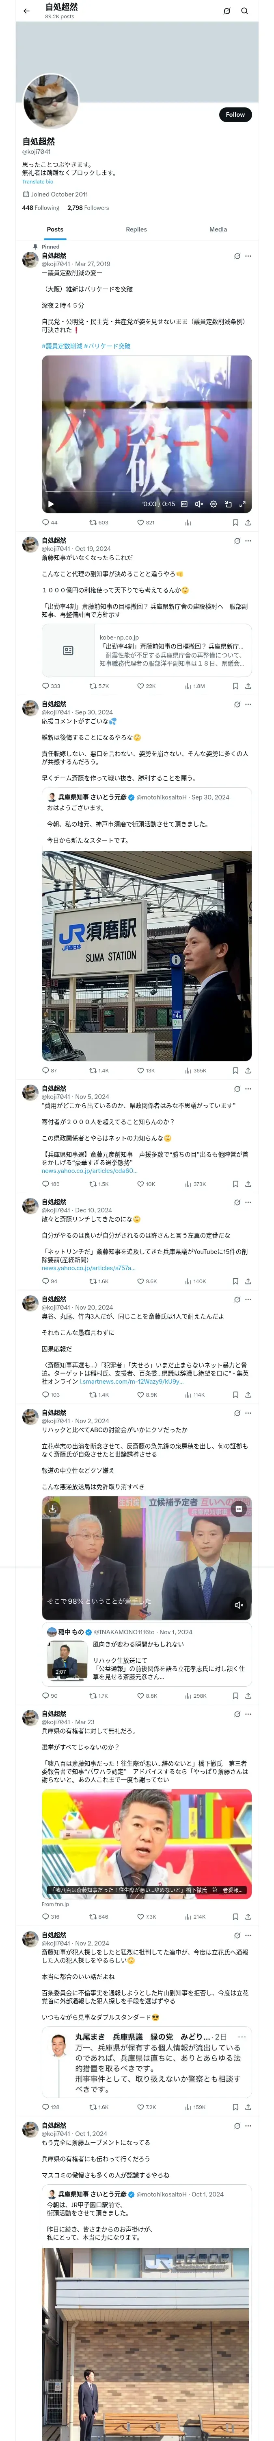Screen dimensions: 274x2441
Task: Open search with the magnifier icon
Action: pyautogui.click(x=245, y=11)
